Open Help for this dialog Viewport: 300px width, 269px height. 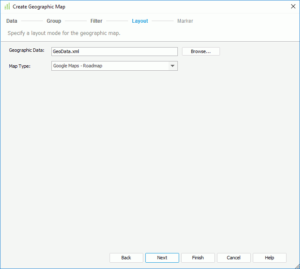pyautogui.click(x=269, y=258)
